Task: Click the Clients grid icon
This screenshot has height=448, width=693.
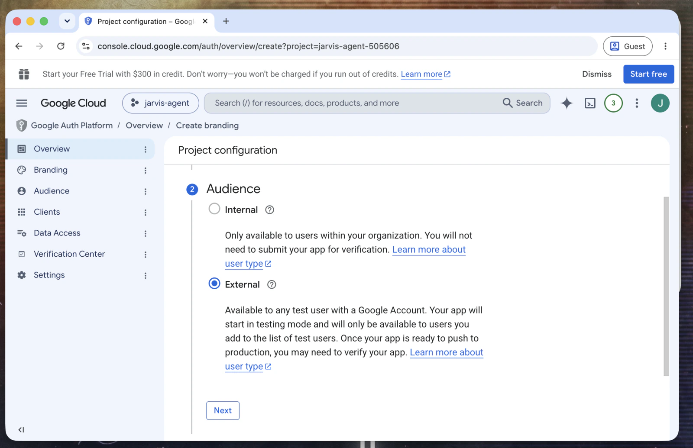Action: click(22, 212)
